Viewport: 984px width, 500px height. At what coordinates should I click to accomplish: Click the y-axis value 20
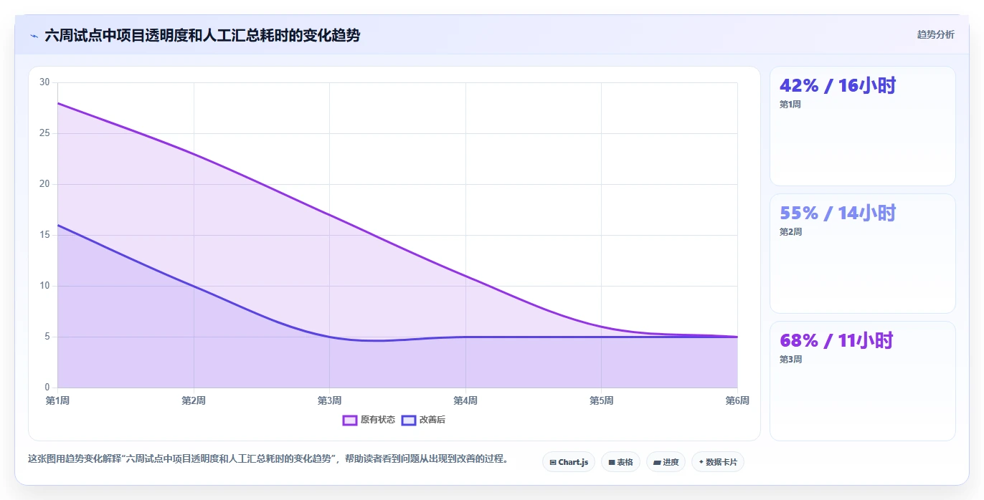(x=44, y=184)
